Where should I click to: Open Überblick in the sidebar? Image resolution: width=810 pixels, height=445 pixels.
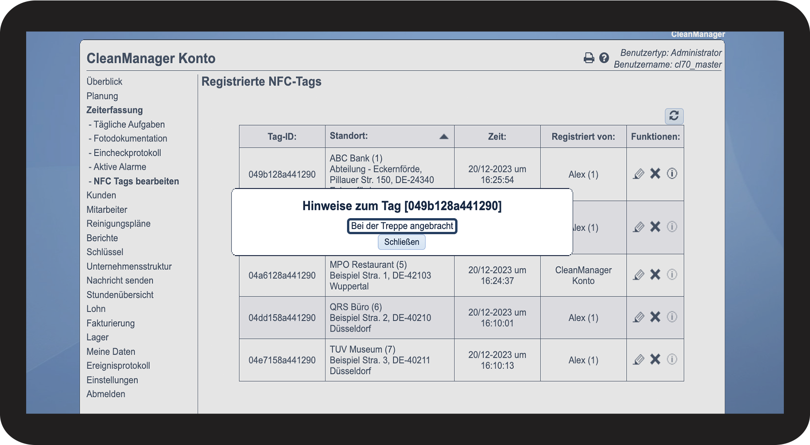click(105, 82)
